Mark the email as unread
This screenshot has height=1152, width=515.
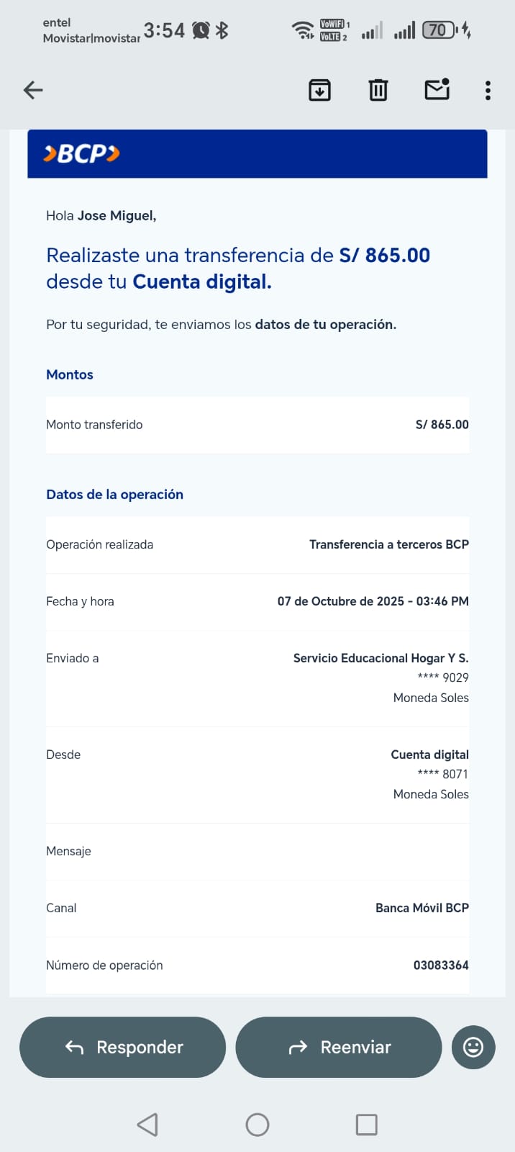pos(437,89)
